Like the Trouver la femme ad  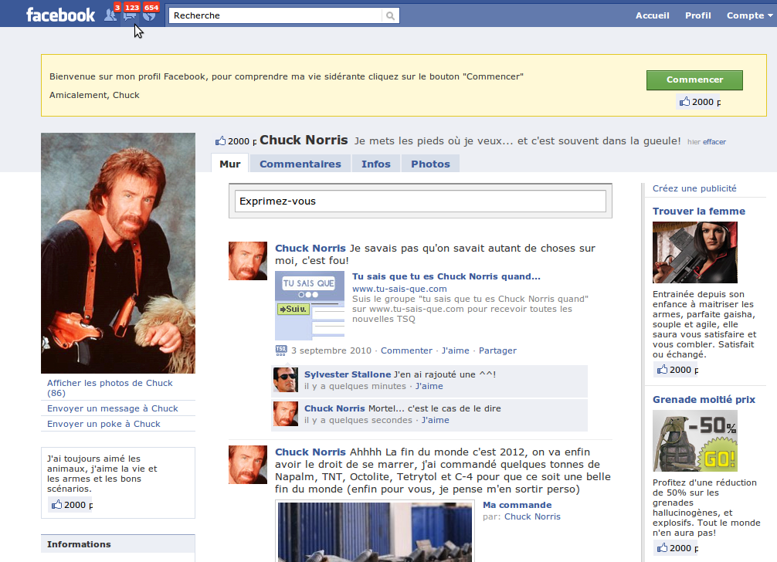676,369
